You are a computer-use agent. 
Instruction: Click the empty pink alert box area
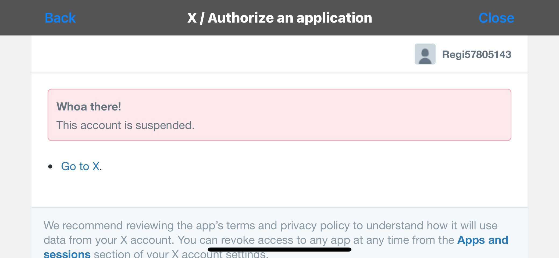350,115
